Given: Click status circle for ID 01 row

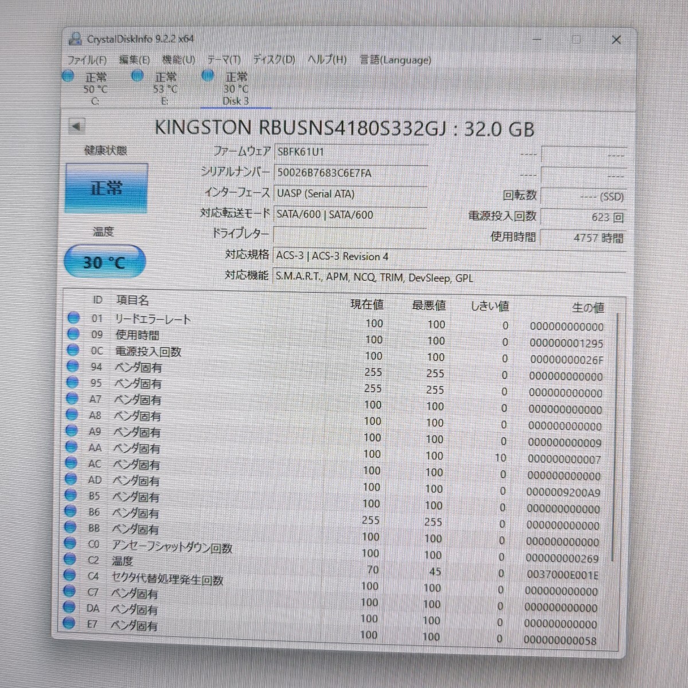Looking at the screenshot, I should tap(73, 318).
